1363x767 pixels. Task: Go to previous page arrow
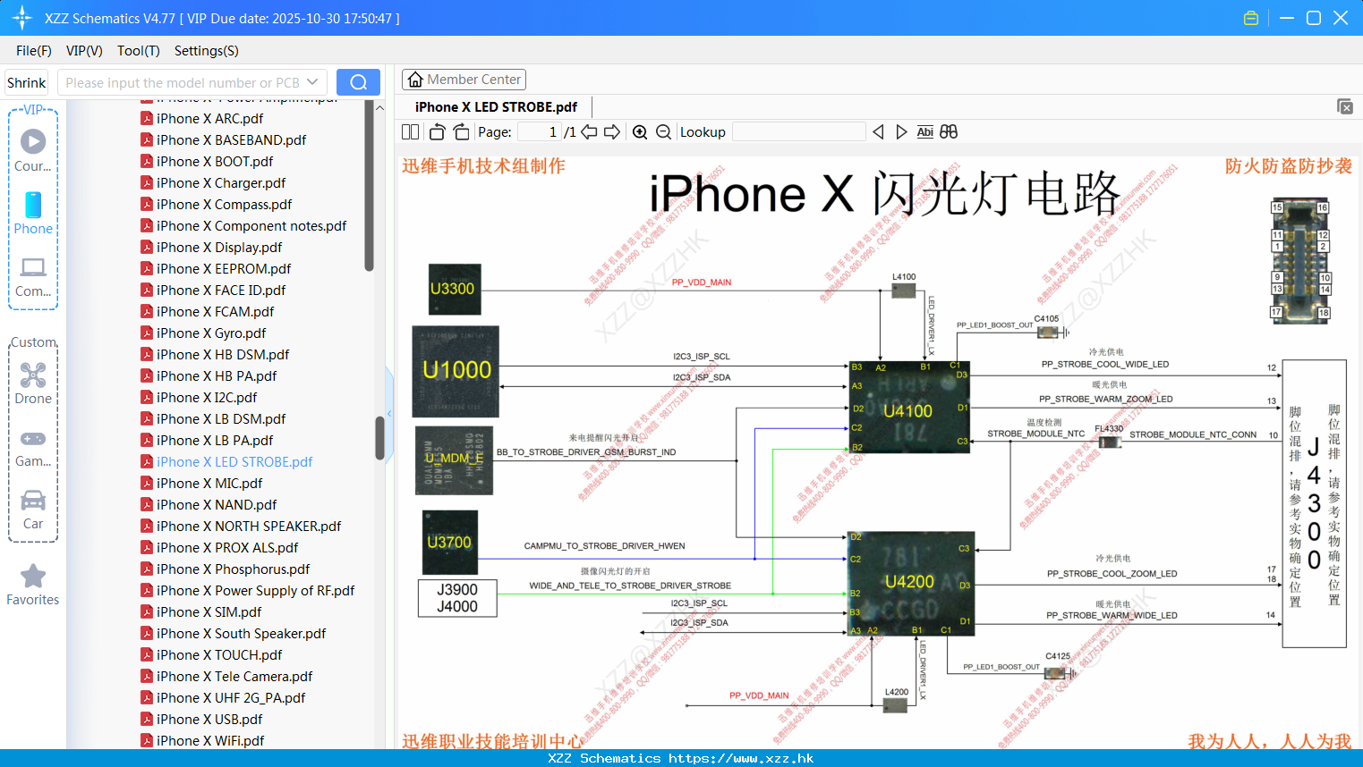(x=589, y=131)
